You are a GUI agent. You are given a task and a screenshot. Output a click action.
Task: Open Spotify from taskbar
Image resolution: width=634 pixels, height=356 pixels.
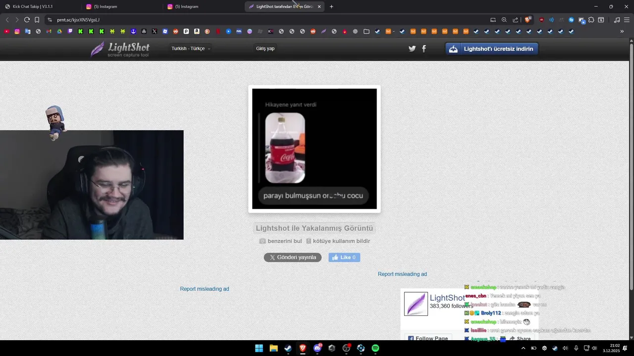point(375,348)
